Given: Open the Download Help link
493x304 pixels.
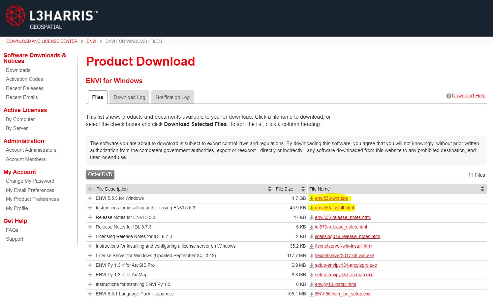Looking at the screenshot, I should click(x=469, y=96).
